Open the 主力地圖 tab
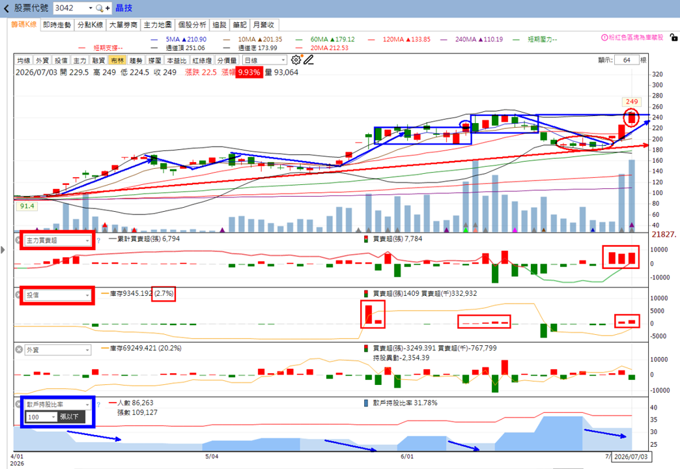The width and height of the screenshot is (680, 469). 158,25
